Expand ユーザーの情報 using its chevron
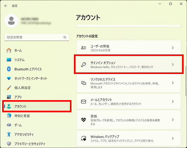Viewport: 187px width, 148px height. coord(173,48)
